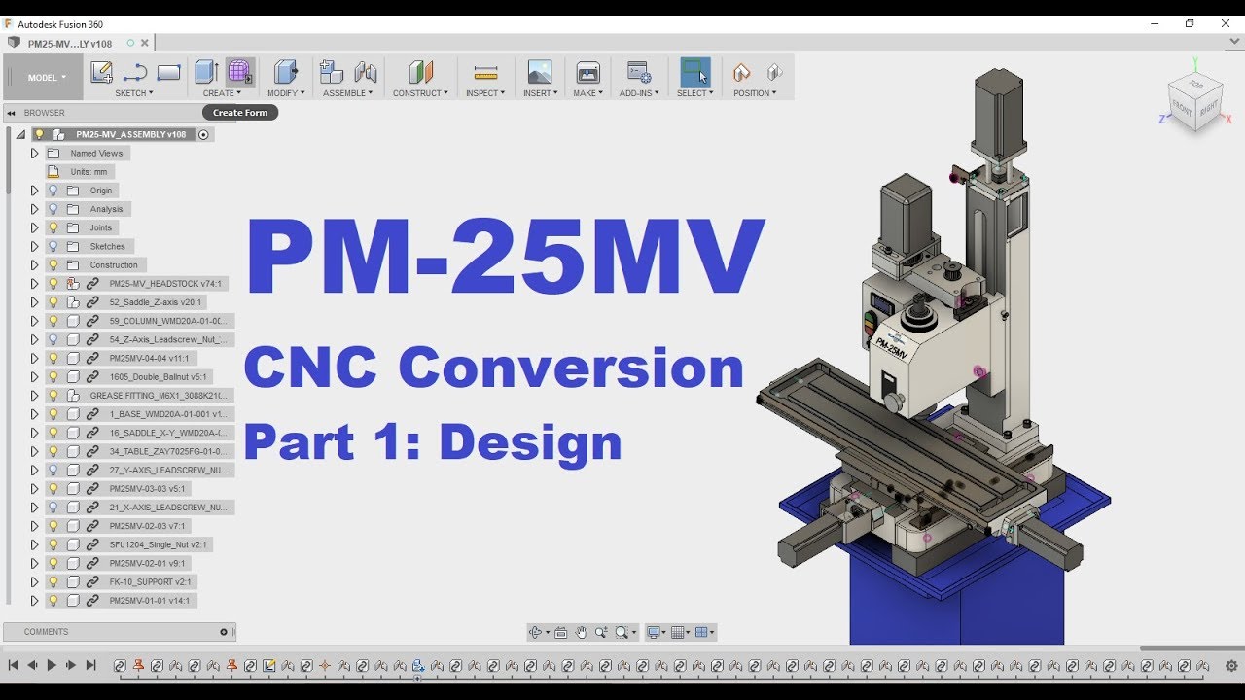Click the Joint tool icon
This screenshot has width=1245, height=700.
pos(366,72)
